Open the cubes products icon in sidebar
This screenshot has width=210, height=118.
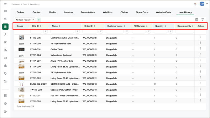click(5, 66)
